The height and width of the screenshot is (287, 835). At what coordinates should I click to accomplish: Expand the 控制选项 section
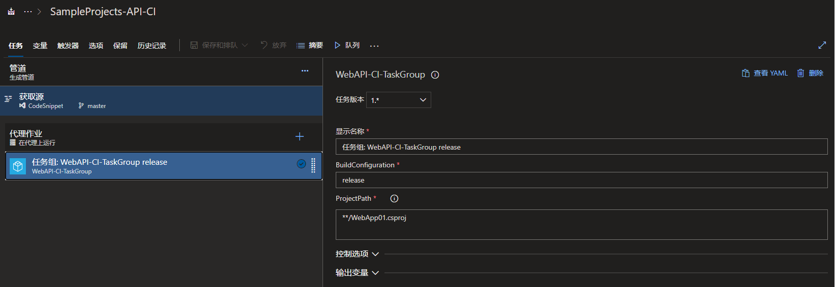[x=357, y=254]
